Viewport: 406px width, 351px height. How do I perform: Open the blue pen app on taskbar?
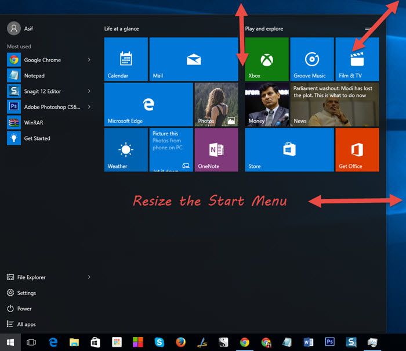202,342
